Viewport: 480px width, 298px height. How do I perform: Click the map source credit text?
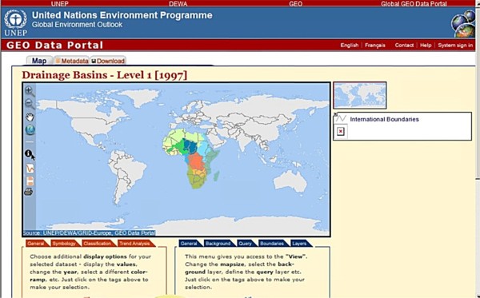(x=89, y=233)
